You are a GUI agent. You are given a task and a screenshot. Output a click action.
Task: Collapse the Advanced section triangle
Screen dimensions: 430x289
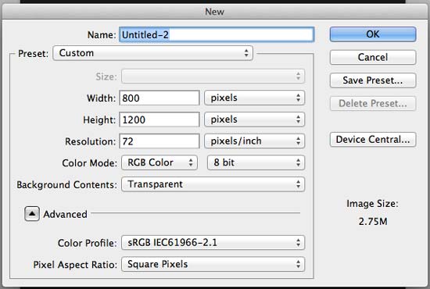(x=32, y=214)
